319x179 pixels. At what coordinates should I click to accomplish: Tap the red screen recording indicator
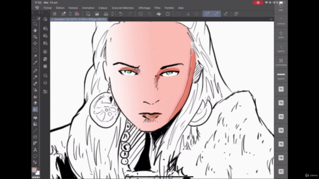click(x=258, y=2)
